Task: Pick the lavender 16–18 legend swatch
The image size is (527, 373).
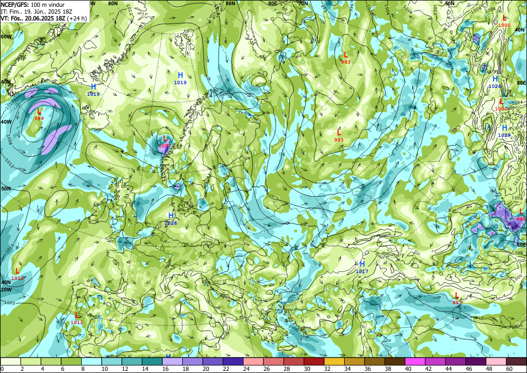Action: tap(172, 361)
